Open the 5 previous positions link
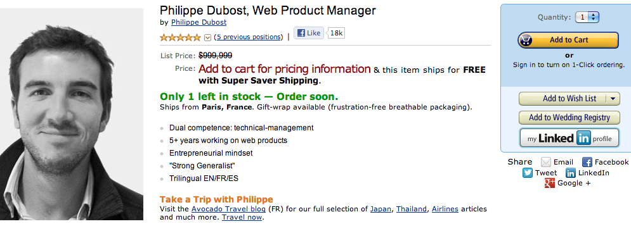The width and height of the screenshot is (631, 231). click(x=249, y=37)
